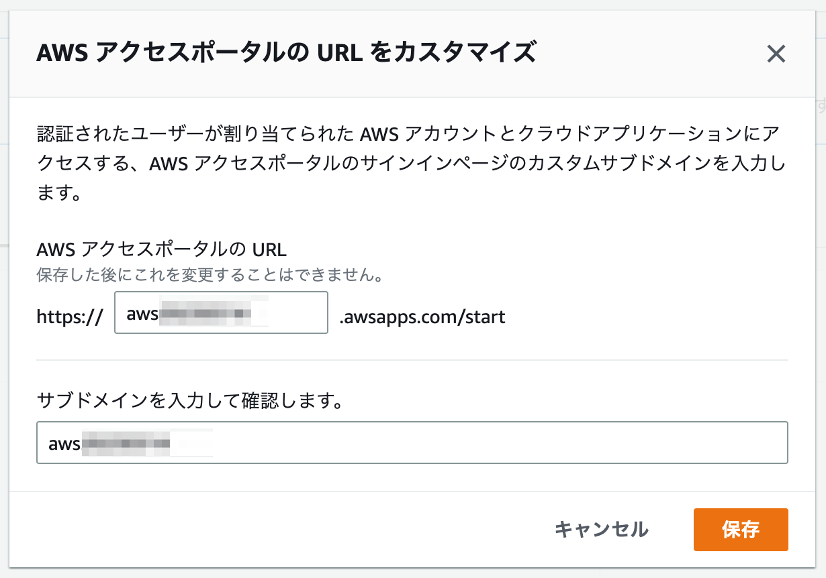The height and width of the screenshot is (578, 826).
Task: Click the キャンセル (Cancel) button
Action: click(601, 530)
